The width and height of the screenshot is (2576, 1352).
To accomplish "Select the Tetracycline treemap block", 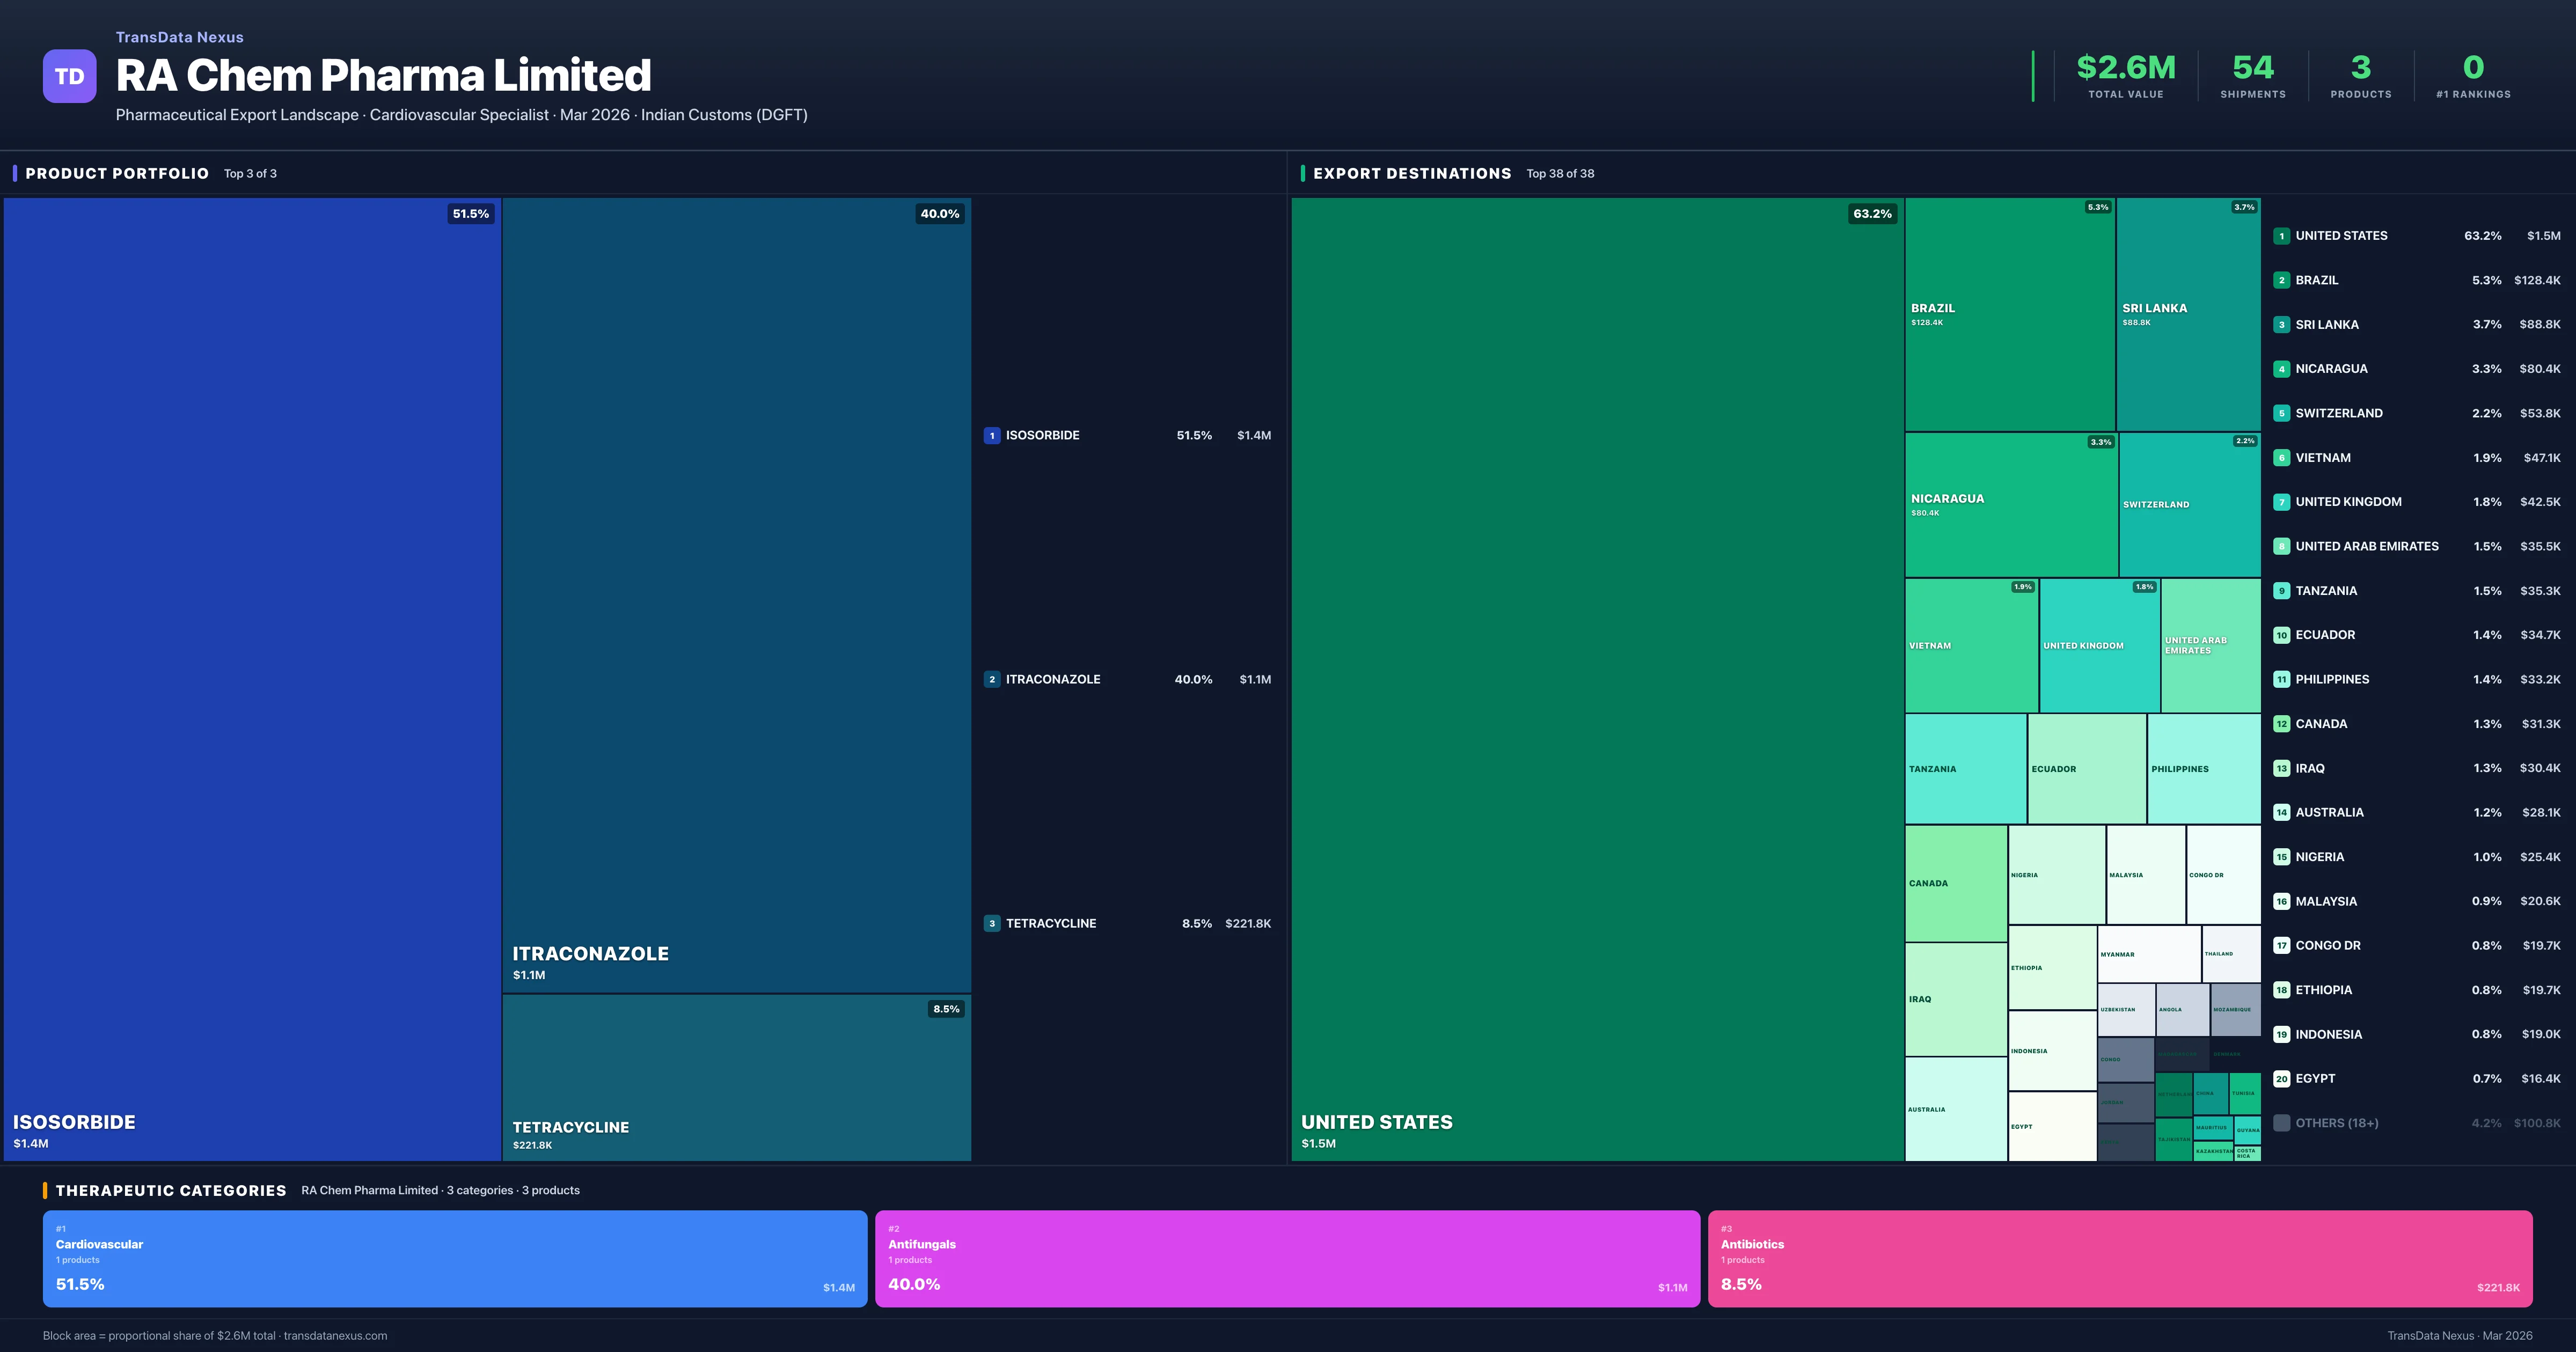I will 736,1077.
